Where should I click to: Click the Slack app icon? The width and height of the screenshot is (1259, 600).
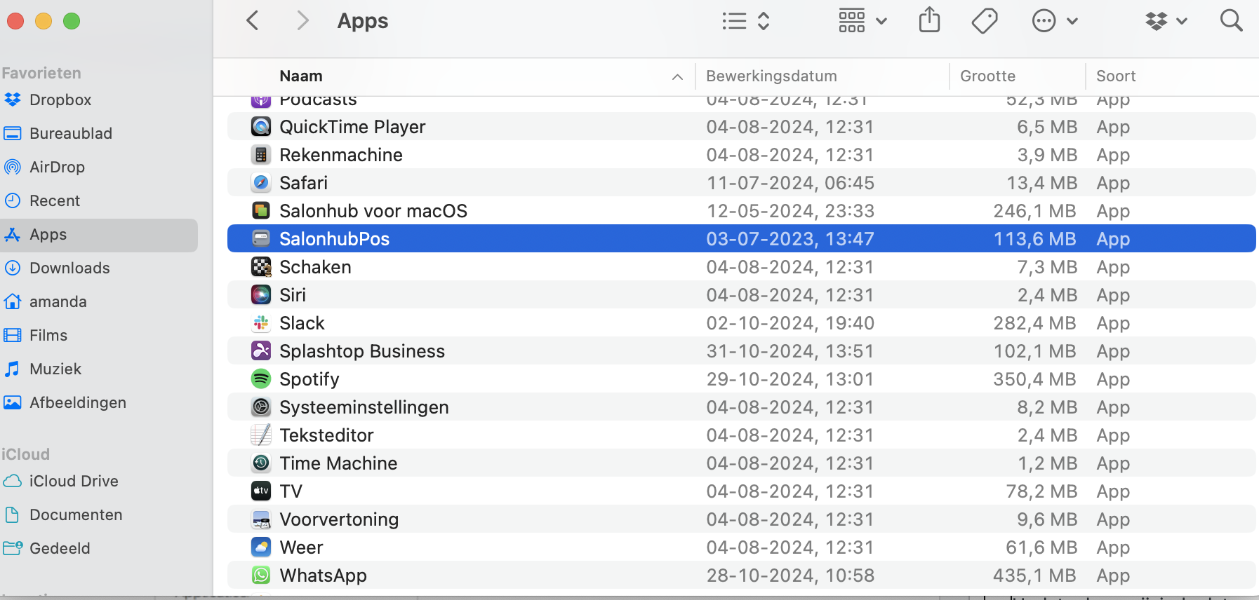tap(261, 323)
